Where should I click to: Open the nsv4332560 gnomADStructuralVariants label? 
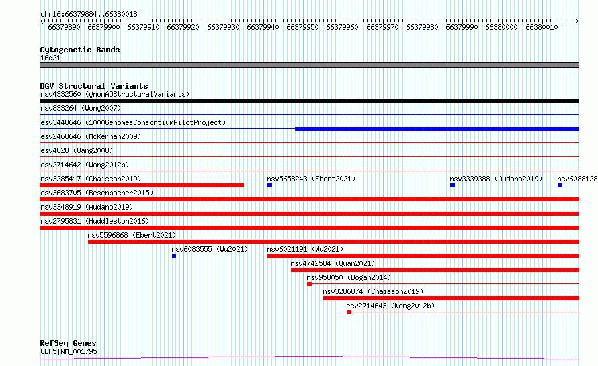115,94
